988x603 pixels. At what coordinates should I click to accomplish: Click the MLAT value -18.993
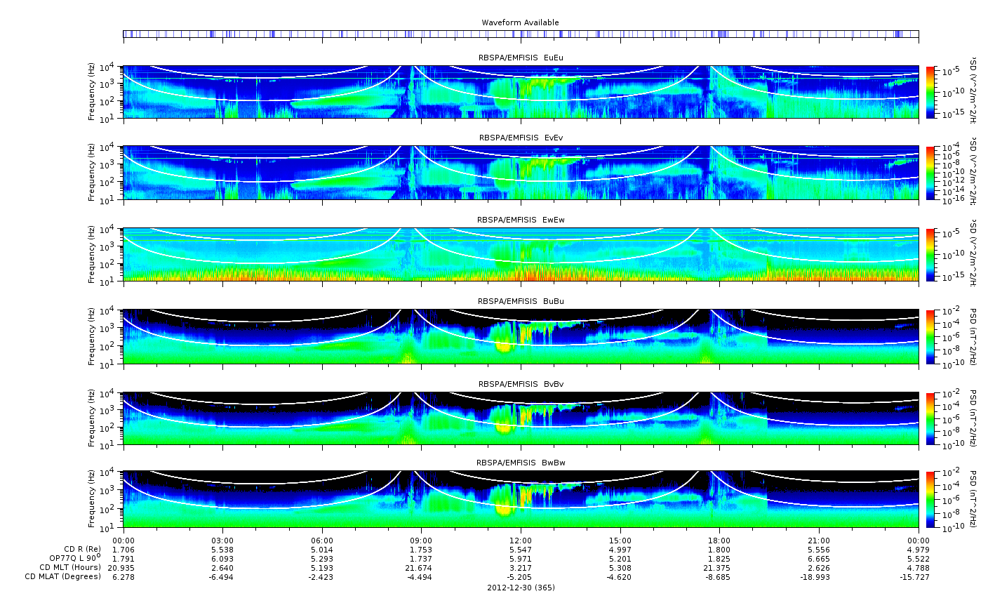click(817, 576)
